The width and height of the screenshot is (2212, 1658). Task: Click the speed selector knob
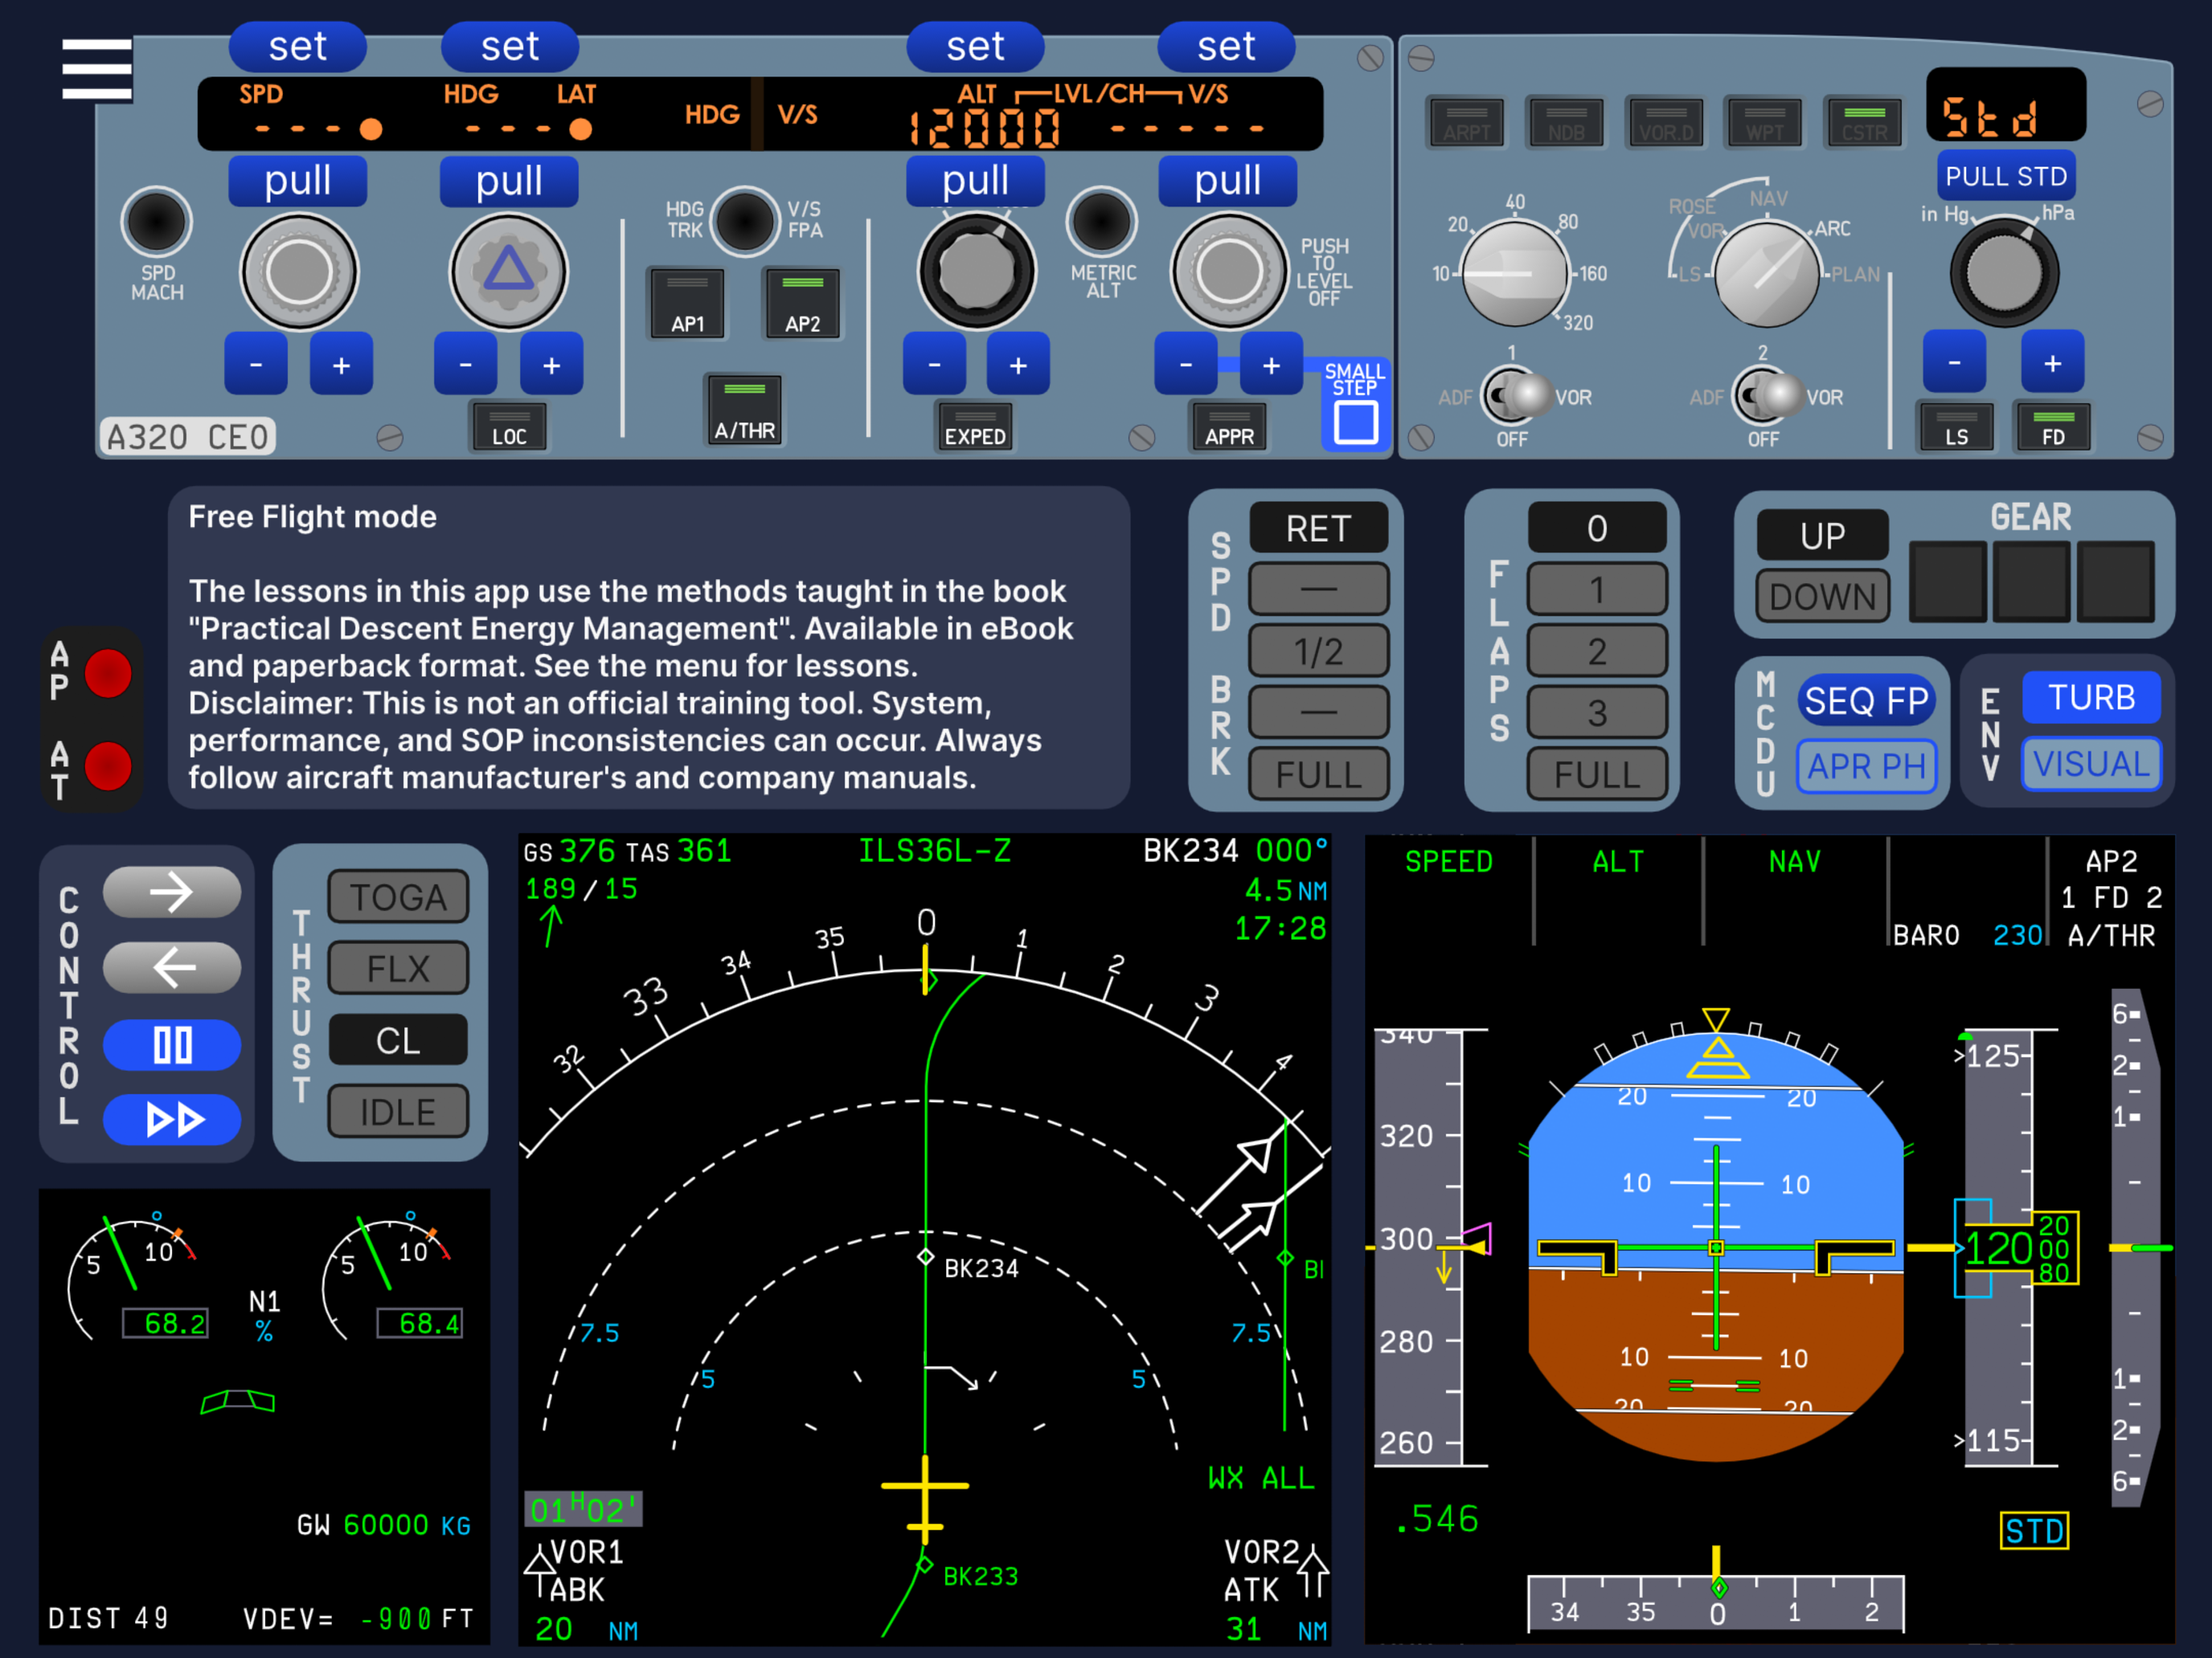[299, 271]
